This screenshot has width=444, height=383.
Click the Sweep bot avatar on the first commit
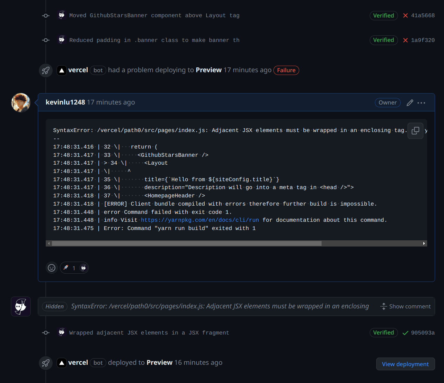coord(62,15)
